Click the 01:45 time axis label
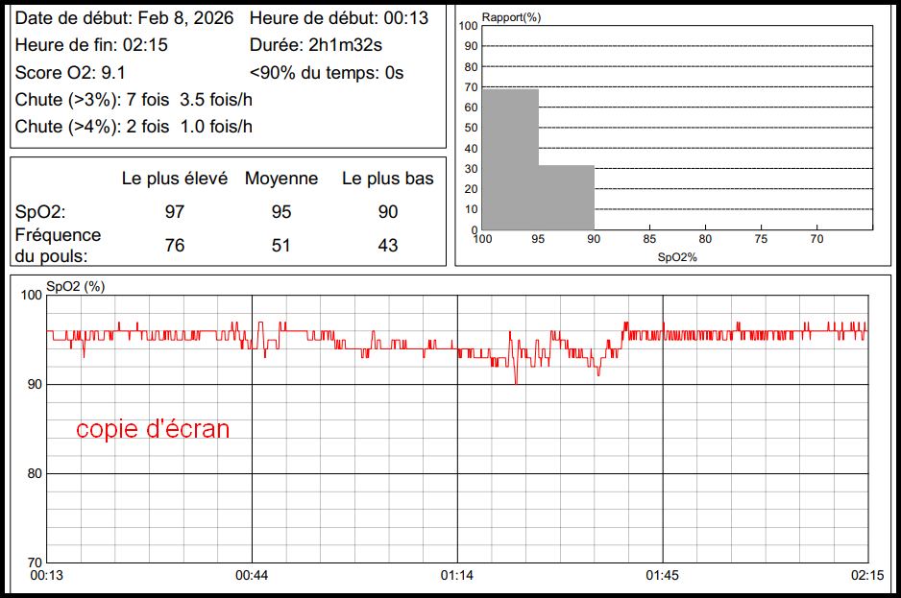The image size is (901, 598). (x=662, y=575)
